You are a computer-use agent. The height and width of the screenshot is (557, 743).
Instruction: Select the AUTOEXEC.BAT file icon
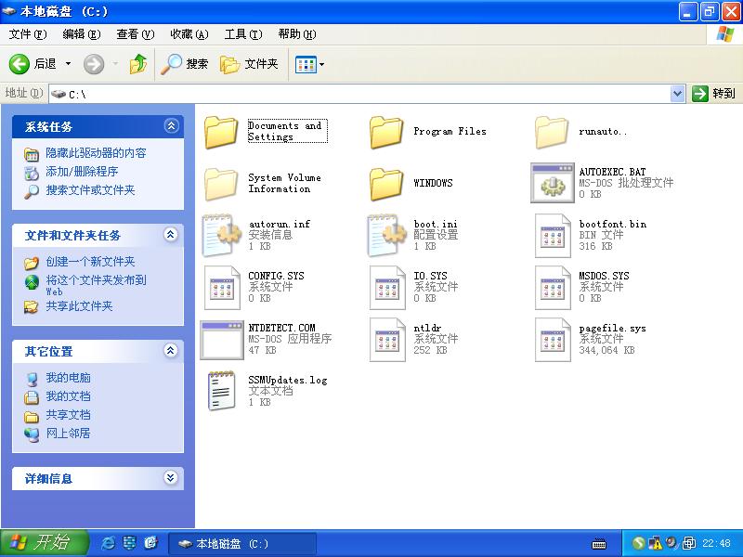pos(552,183)
